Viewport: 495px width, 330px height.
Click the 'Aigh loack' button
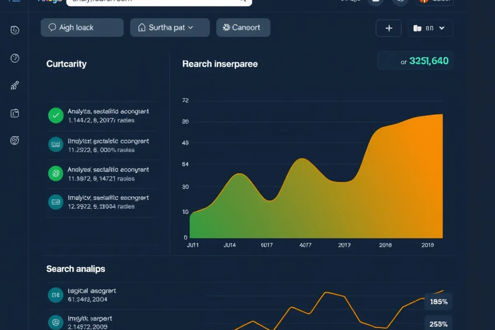[x=82, y=28]
